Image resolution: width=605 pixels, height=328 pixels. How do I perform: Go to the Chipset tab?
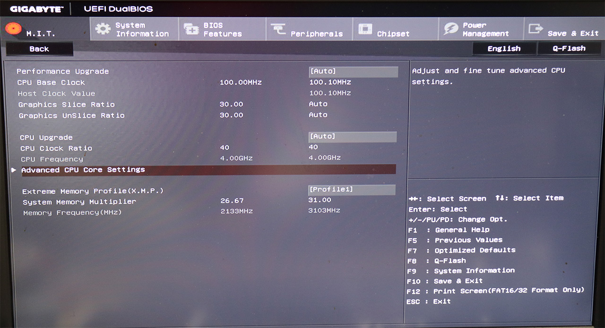pyautogui.click(x=395, y=29)
